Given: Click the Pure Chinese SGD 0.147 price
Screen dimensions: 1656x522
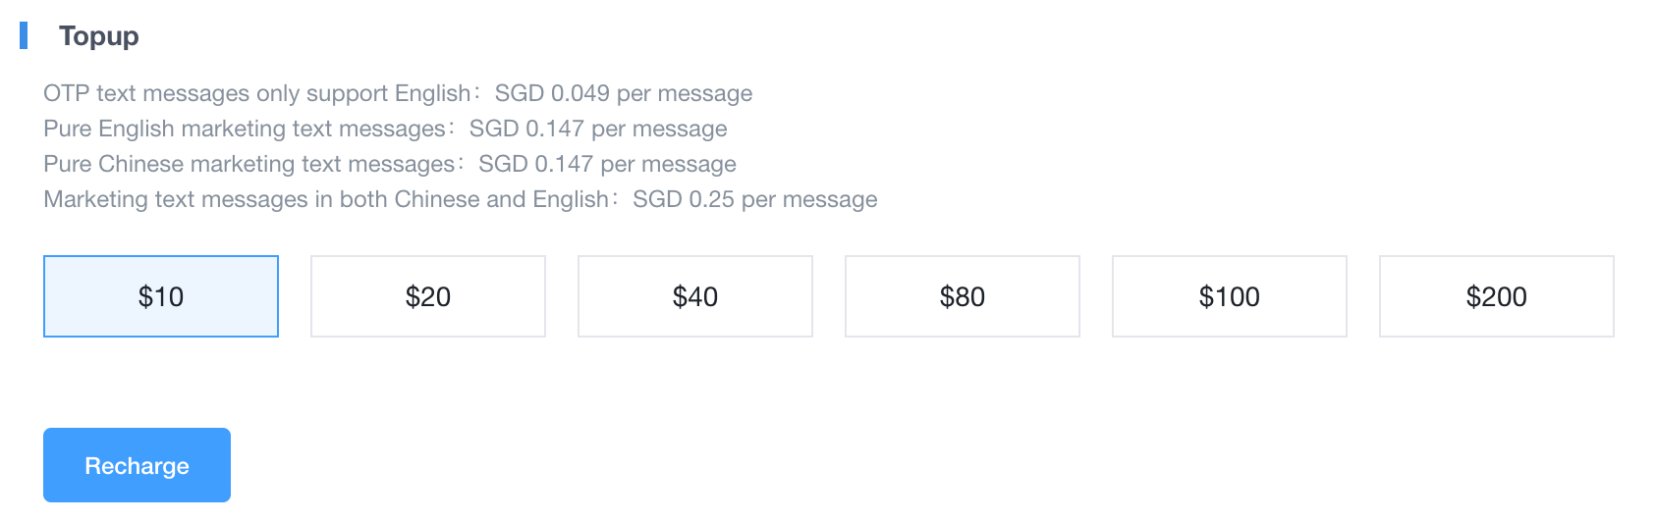Looking at the screenshot, I should click(x=607, y=164).
